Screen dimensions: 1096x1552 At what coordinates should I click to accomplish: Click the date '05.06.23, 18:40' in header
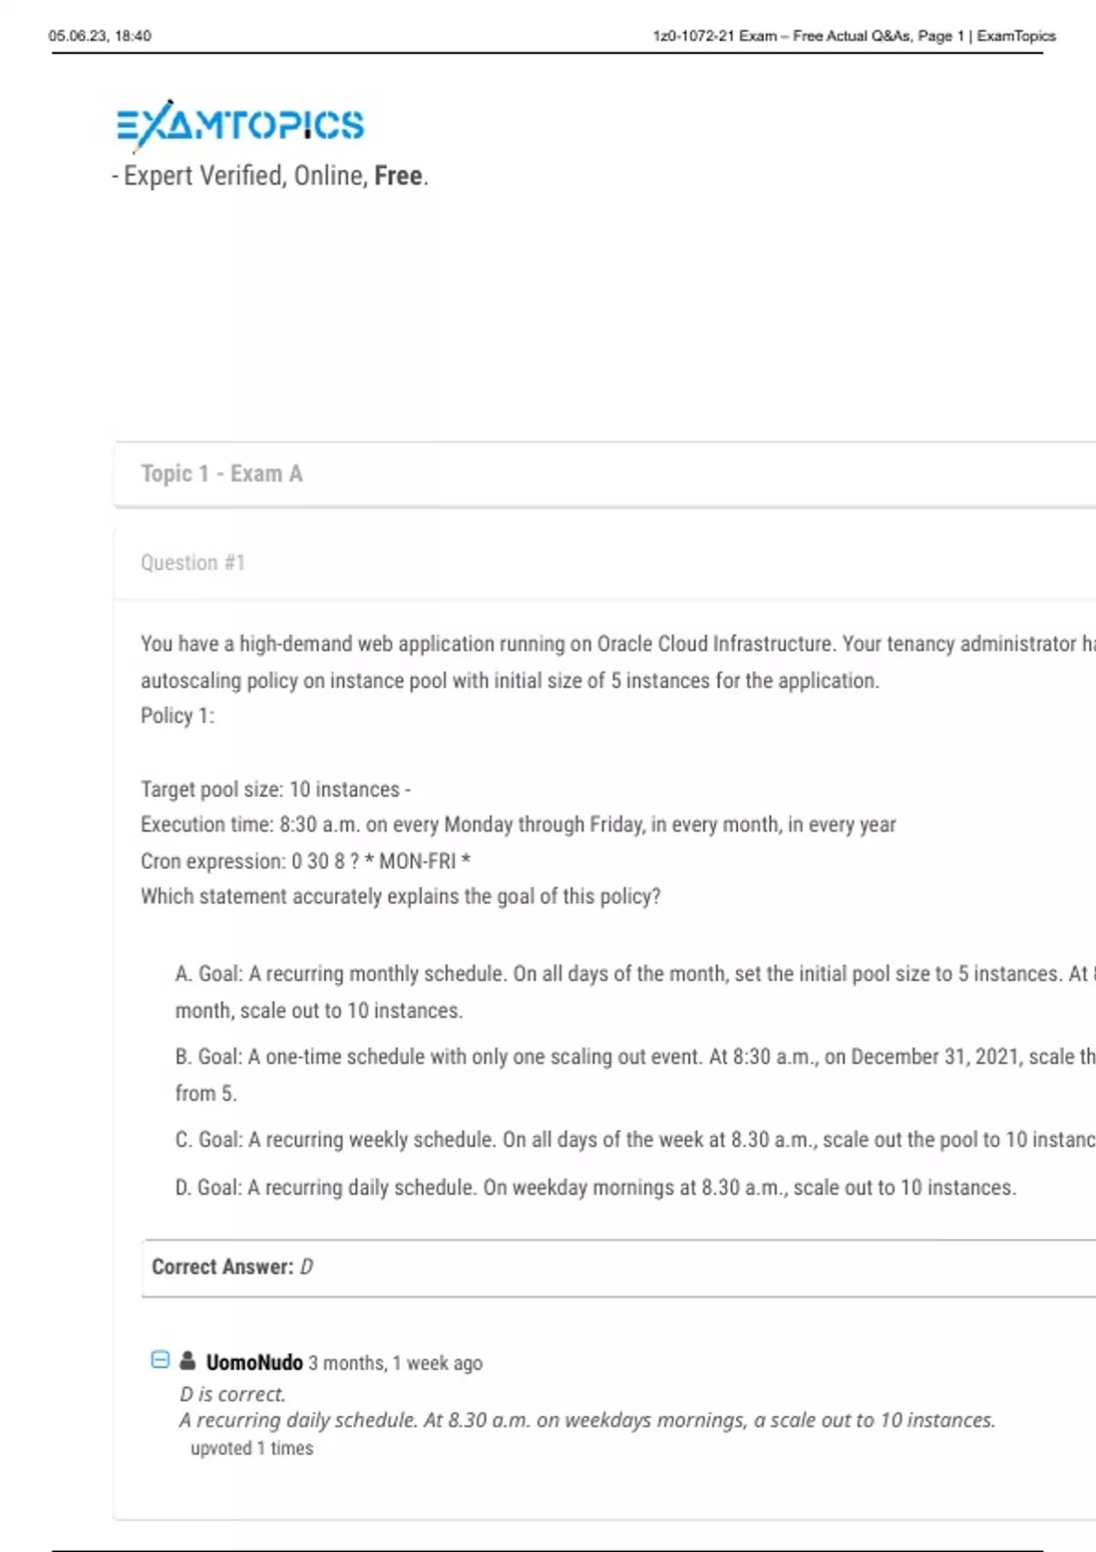[x=100, y=36]
